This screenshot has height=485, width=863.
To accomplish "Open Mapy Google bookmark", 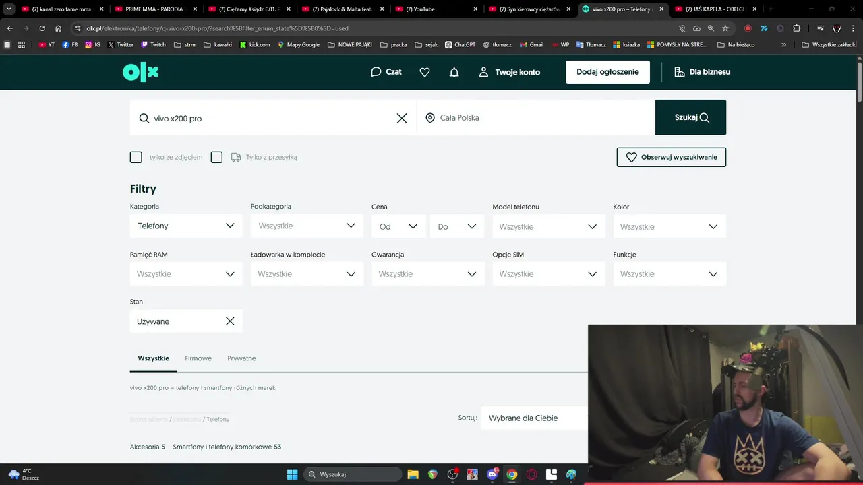I will [298, 44].
